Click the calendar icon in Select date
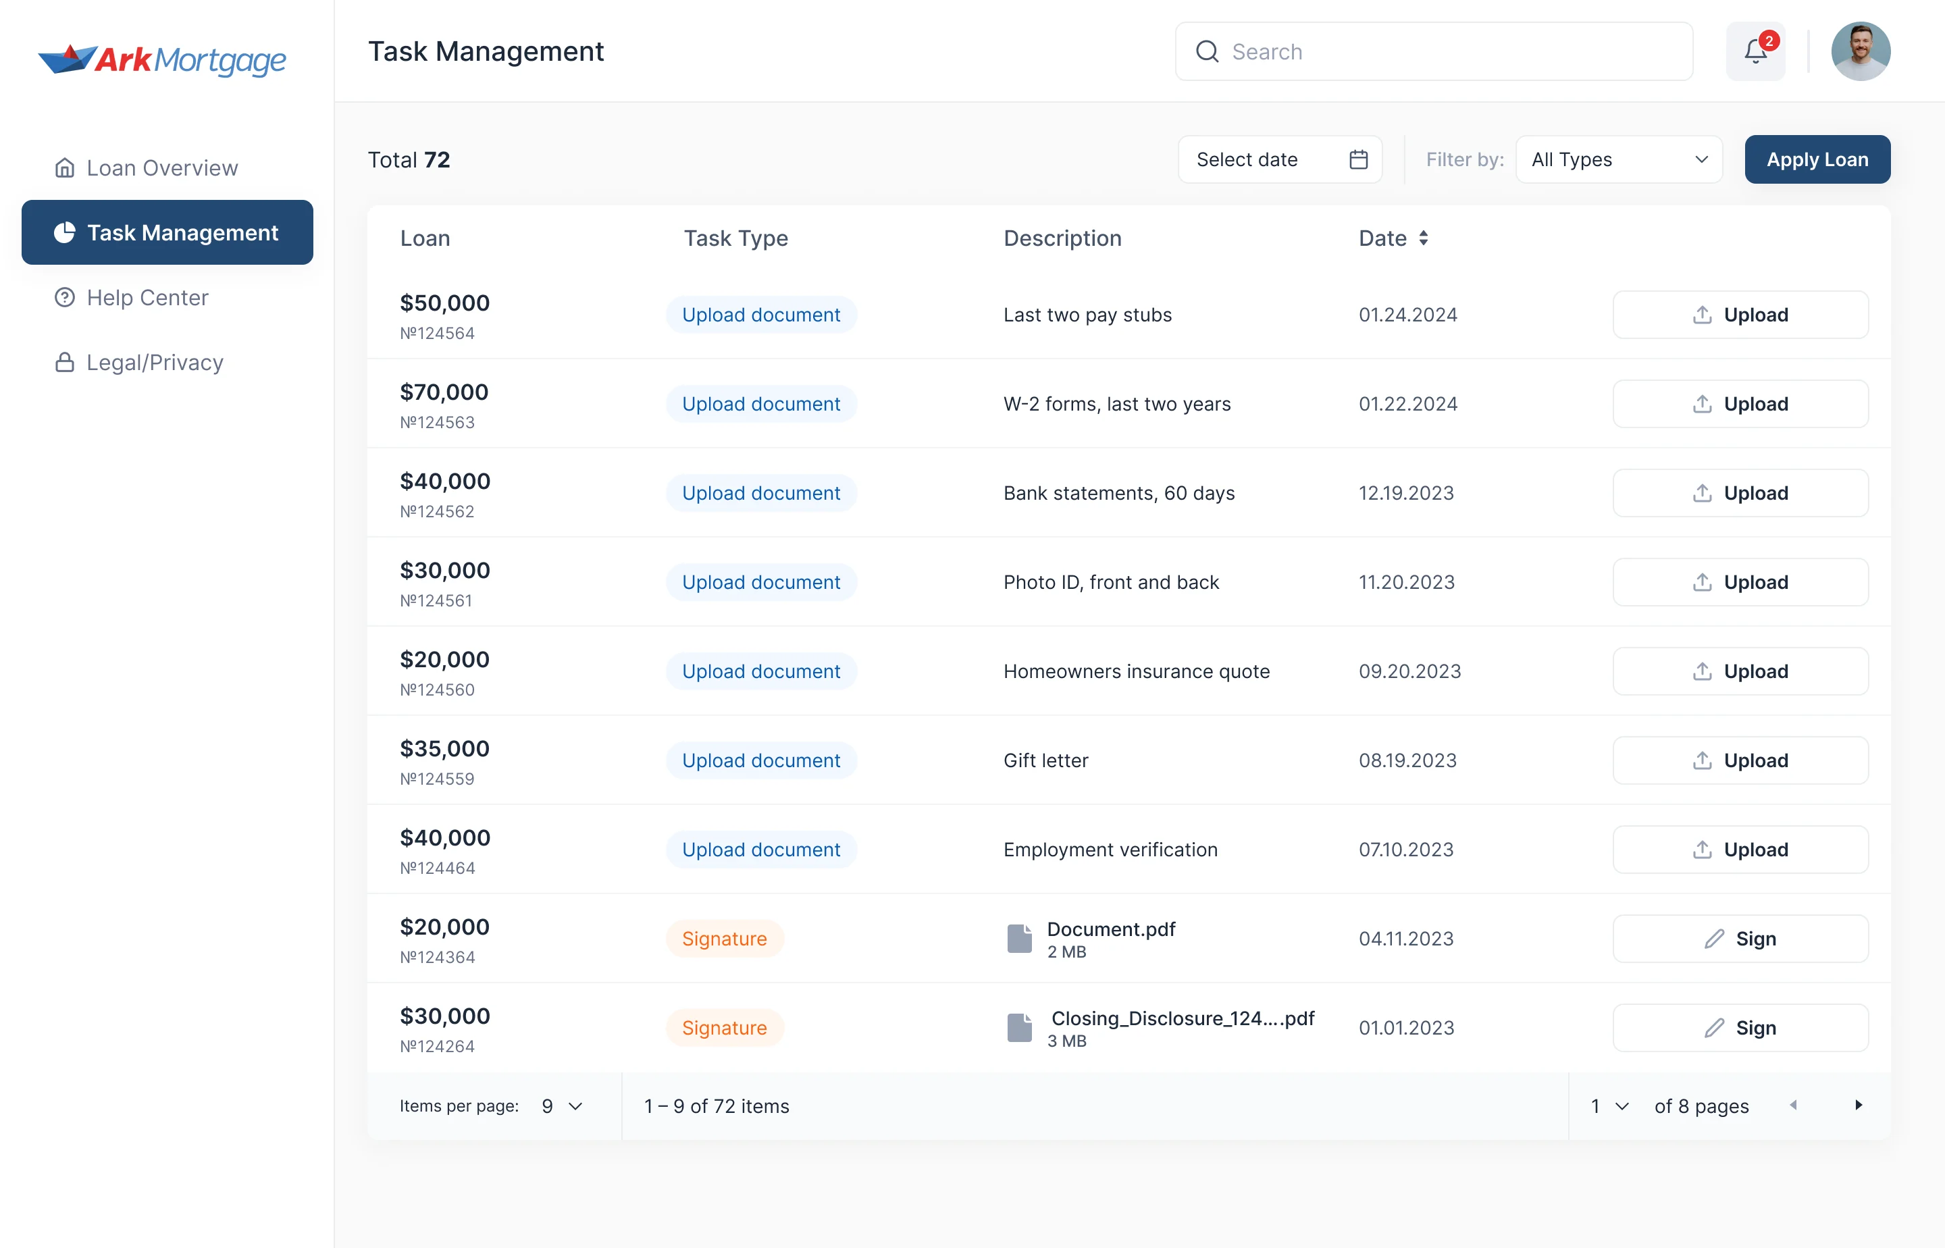1945x1248 pixels. tap(1358, 159)
